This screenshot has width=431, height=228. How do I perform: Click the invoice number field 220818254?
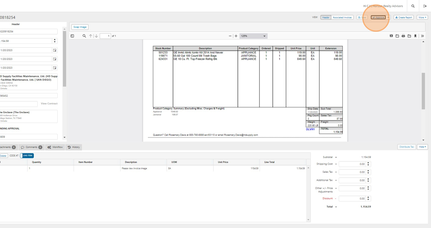[x=28, y=31]
